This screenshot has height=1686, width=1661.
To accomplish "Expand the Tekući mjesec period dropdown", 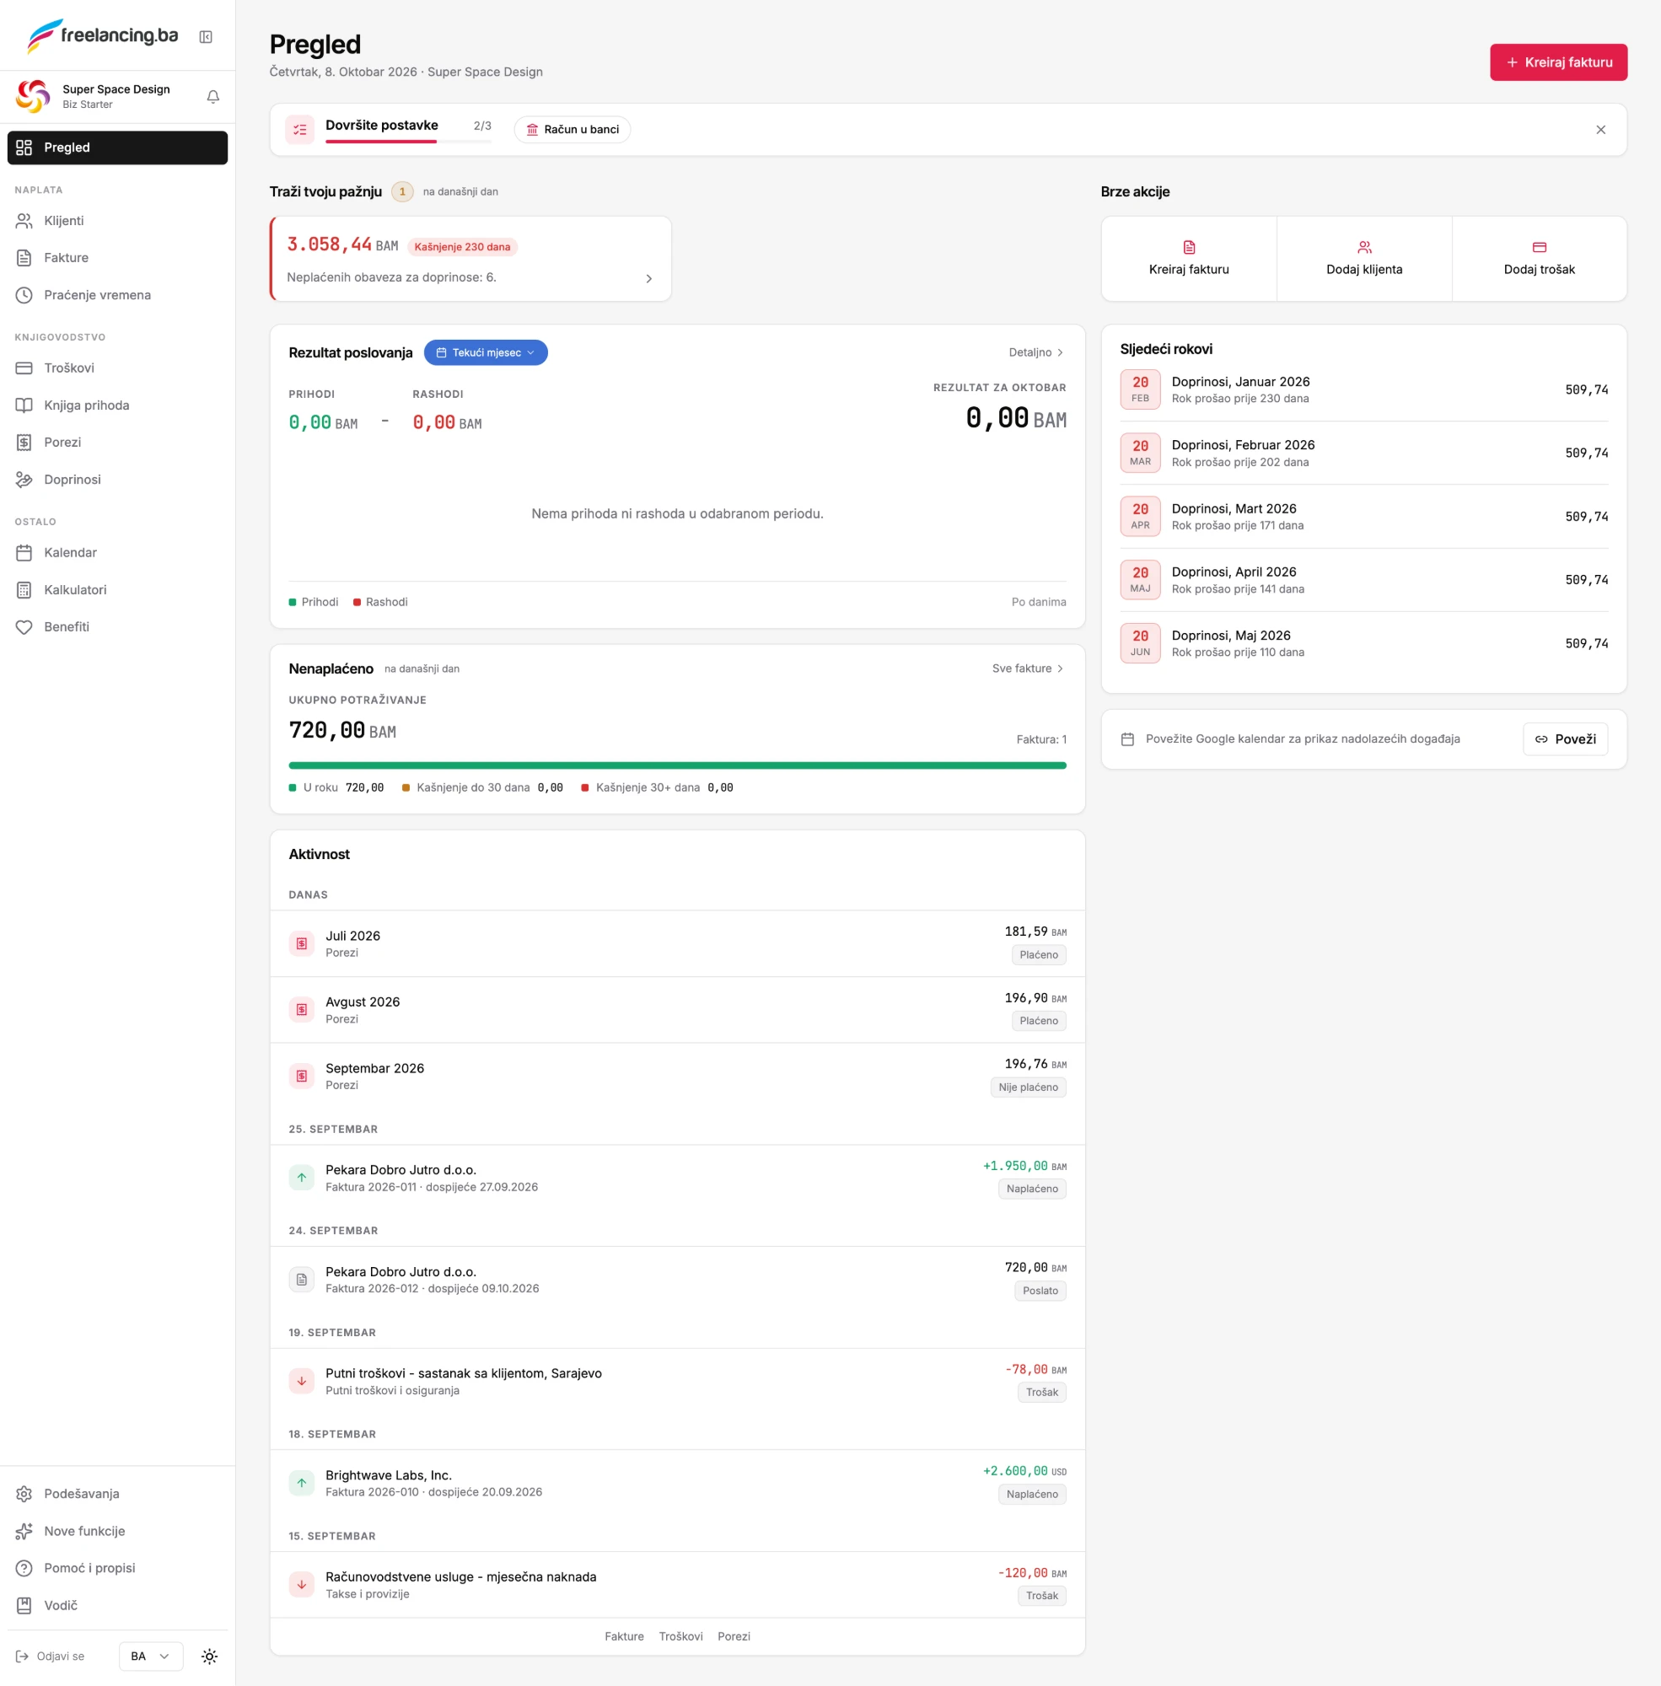I will 486,352.
